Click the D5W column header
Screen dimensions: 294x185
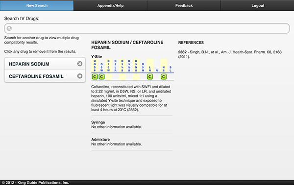tap(101, 68)
